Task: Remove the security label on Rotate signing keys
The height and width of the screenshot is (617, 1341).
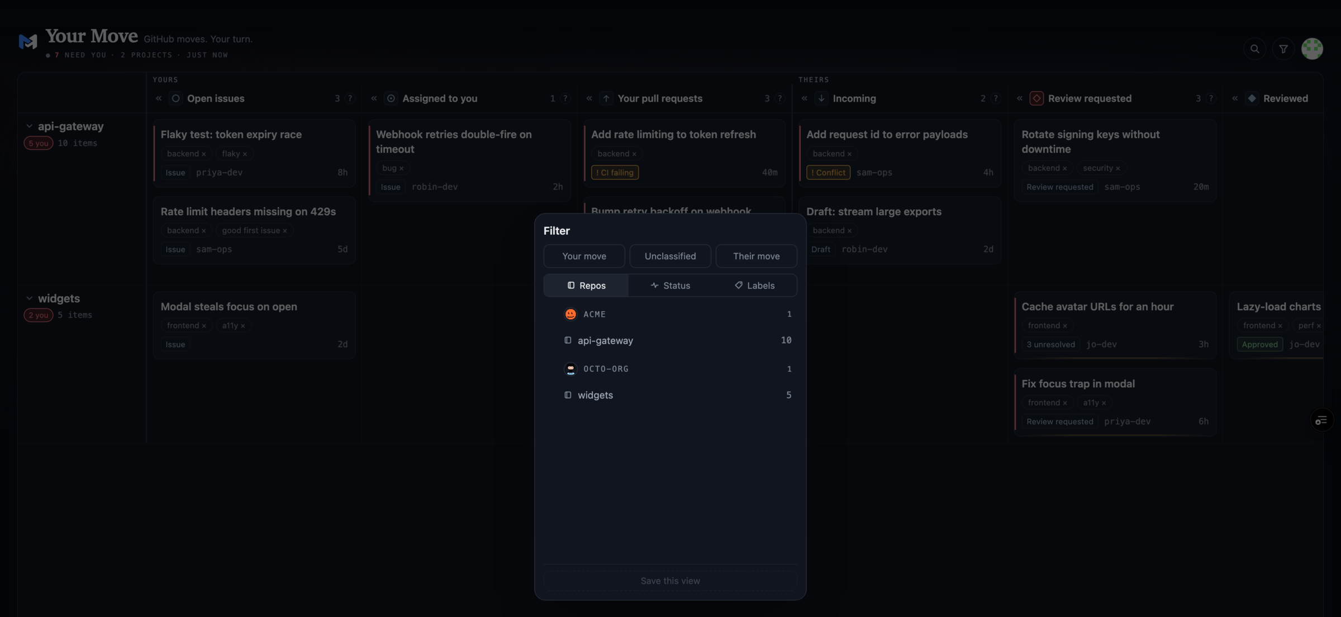Action: click(1117, 168)
